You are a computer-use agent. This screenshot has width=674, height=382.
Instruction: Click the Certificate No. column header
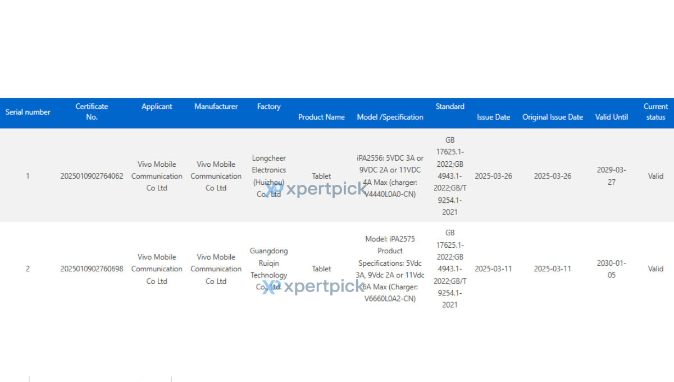[92, 112]
